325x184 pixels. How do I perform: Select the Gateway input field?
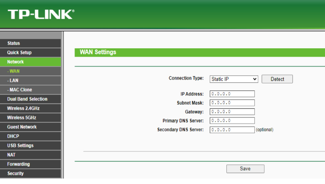pos(232,112)
